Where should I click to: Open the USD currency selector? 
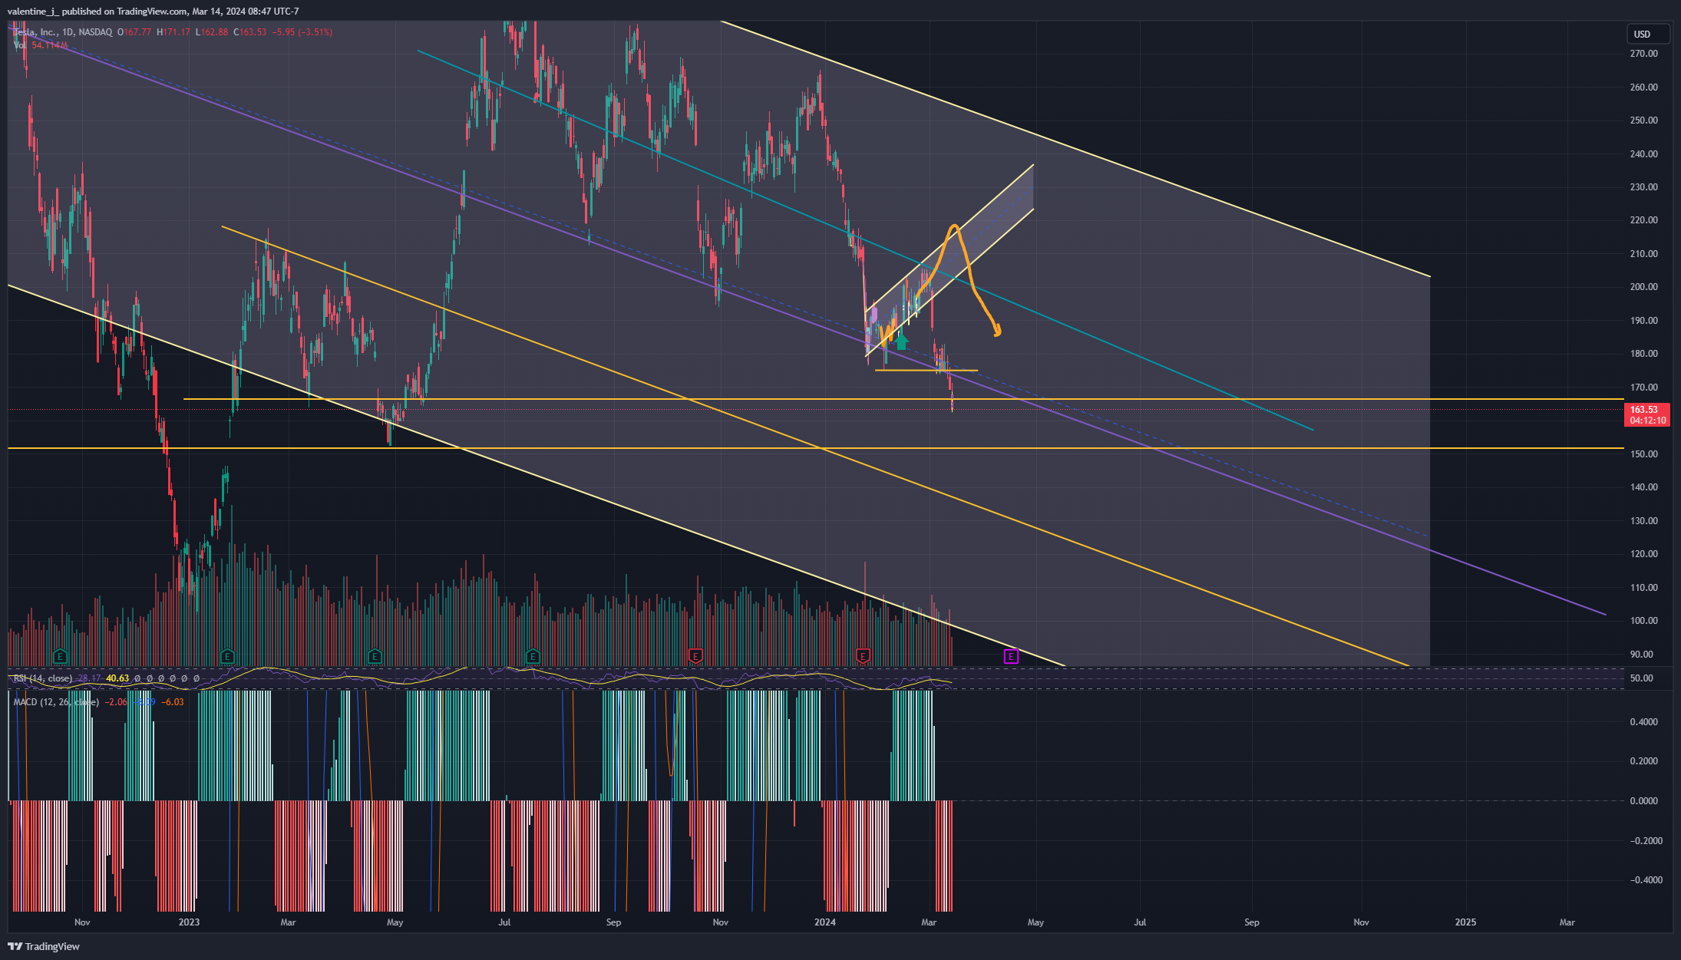1647,34
